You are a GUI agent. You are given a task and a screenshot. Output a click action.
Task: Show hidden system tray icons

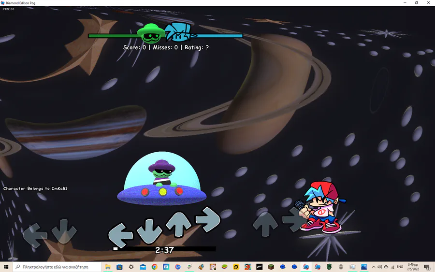tap(374, 267)
